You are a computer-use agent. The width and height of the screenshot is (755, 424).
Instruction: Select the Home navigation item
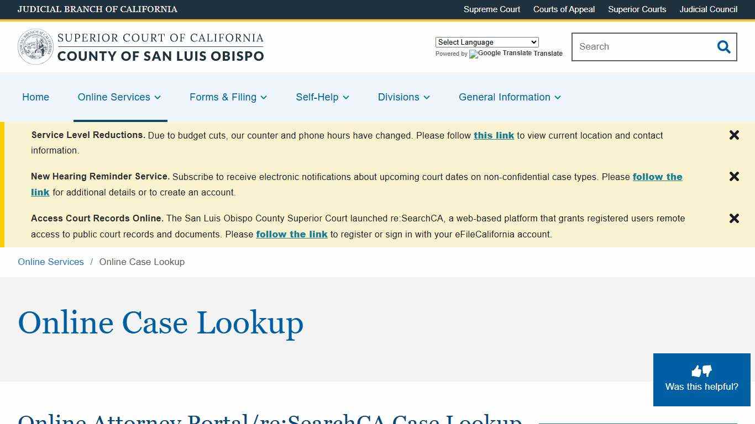pos(35,97)
